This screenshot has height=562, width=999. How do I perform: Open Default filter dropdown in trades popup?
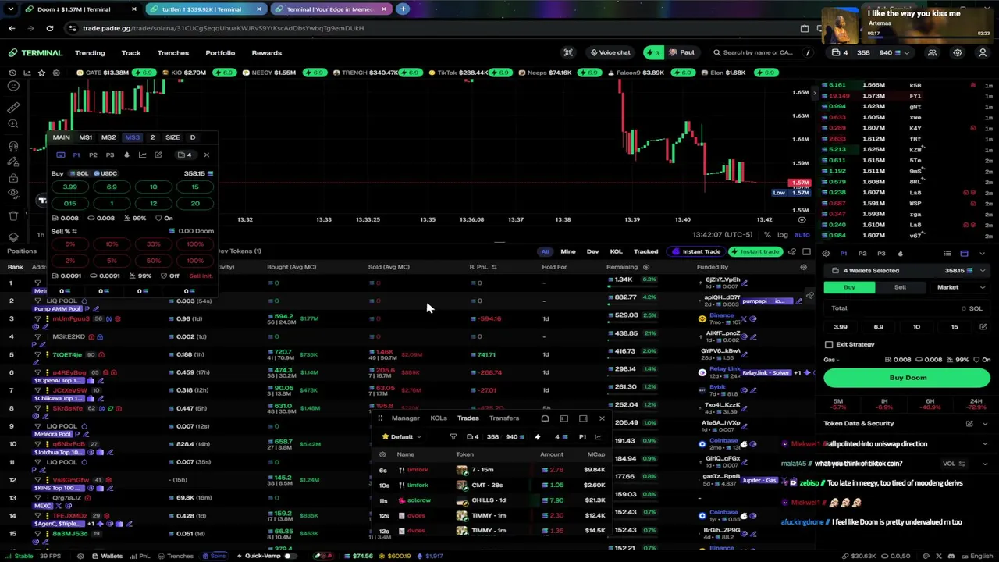click(x=401, y=437)
